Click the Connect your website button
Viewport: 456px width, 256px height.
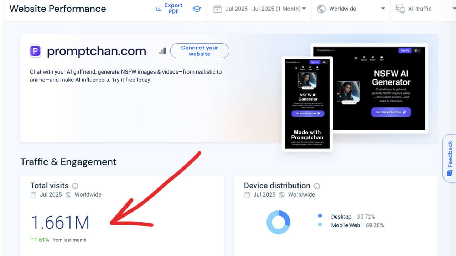[199, 50]
